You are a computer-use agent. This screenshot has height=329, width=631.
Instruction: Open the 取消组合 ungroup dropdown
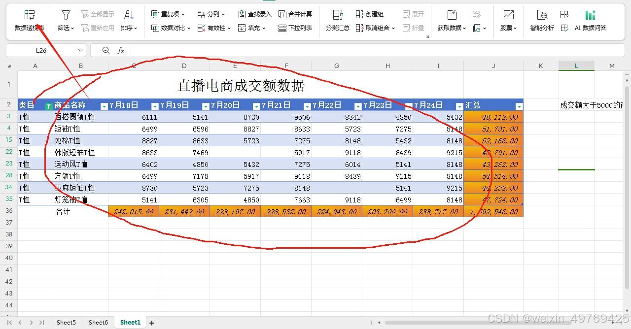coord(375,28)
